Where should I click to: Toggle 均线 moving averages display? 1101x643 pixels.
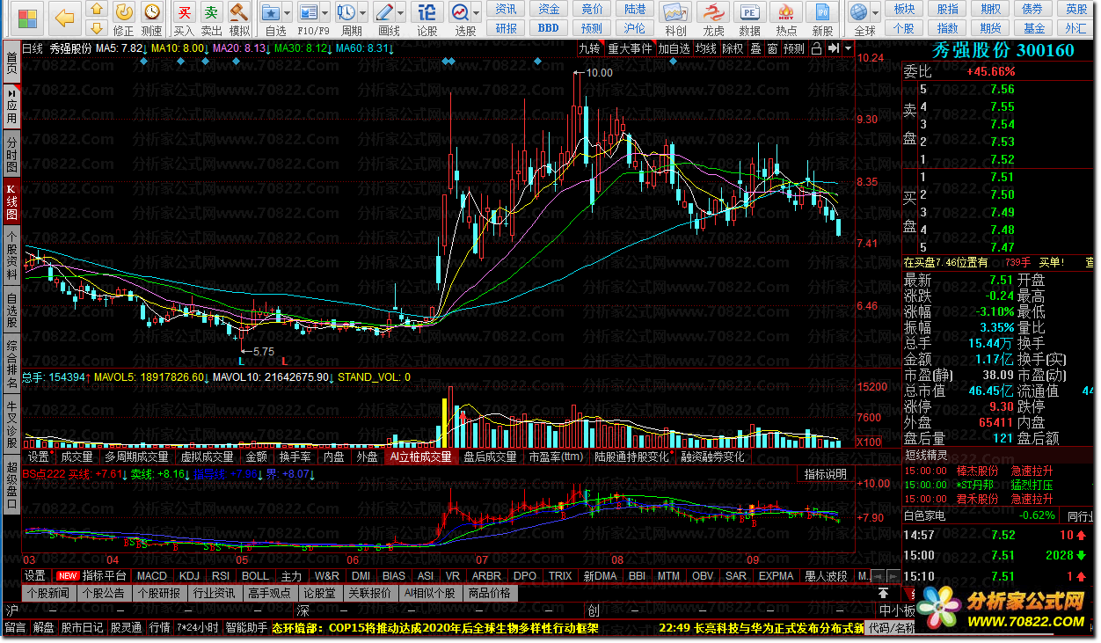(x=704, y=48)
